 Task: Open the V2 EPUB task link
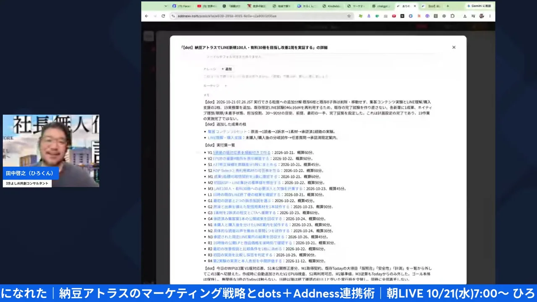(242, 159)
